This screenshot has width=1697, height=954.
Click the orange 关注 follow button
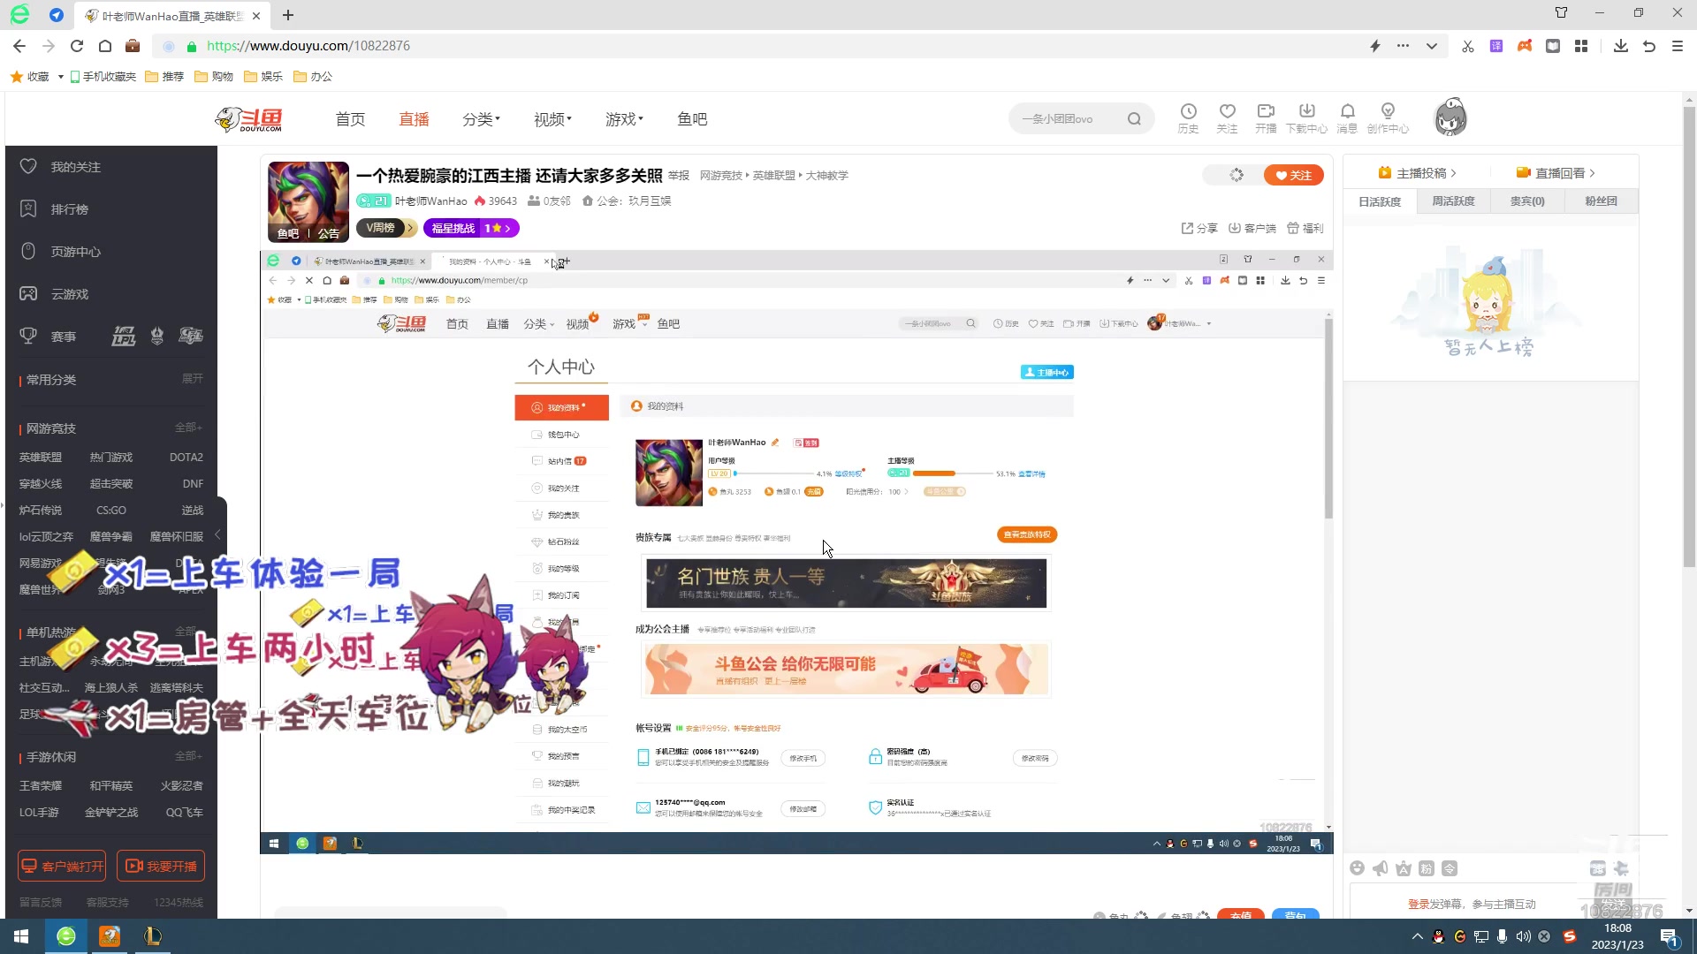(1293, 175)
